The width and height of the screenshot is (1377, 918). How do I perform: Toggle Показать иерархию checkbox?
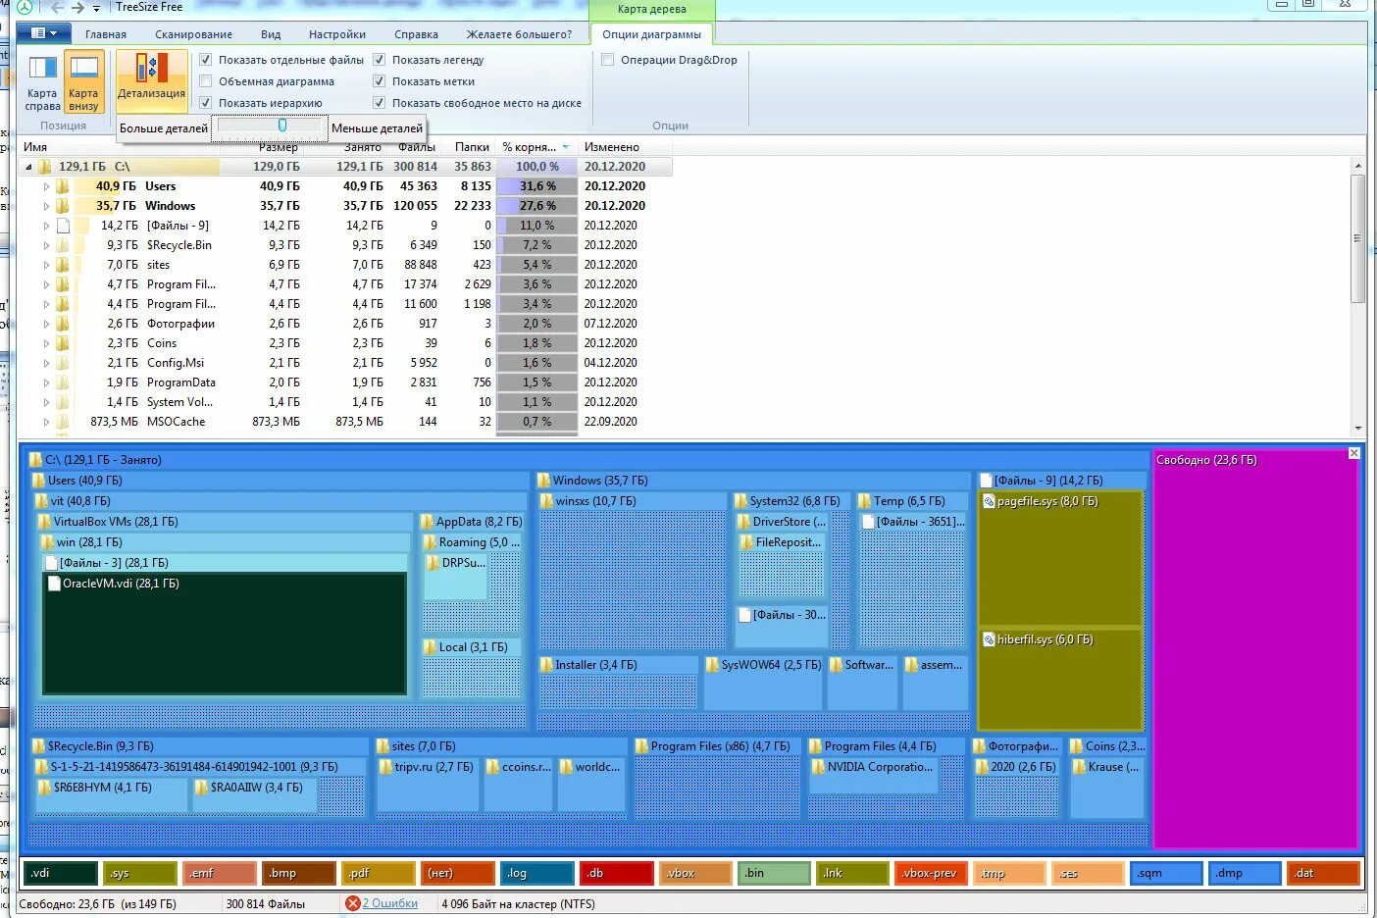point(205,103)
